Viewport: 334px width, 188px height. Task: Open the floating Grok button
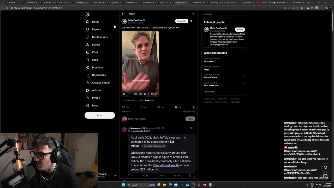click(x=325, y=167)
